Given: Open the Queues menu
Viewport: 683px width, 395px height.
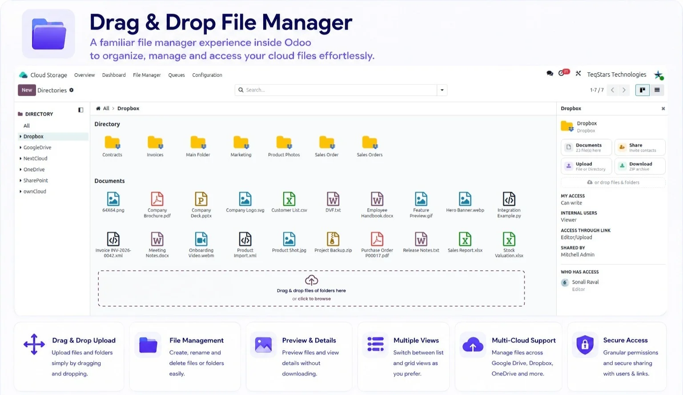Looking at the screenshot, I should coord(177,75).
